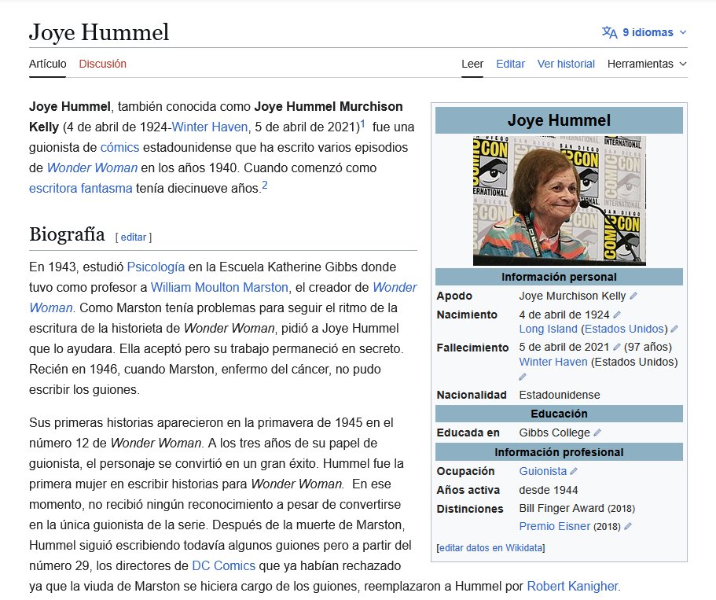Switch to the Artículo tab
The width and height of the screenshot is (716, 600).
[47, 64]
